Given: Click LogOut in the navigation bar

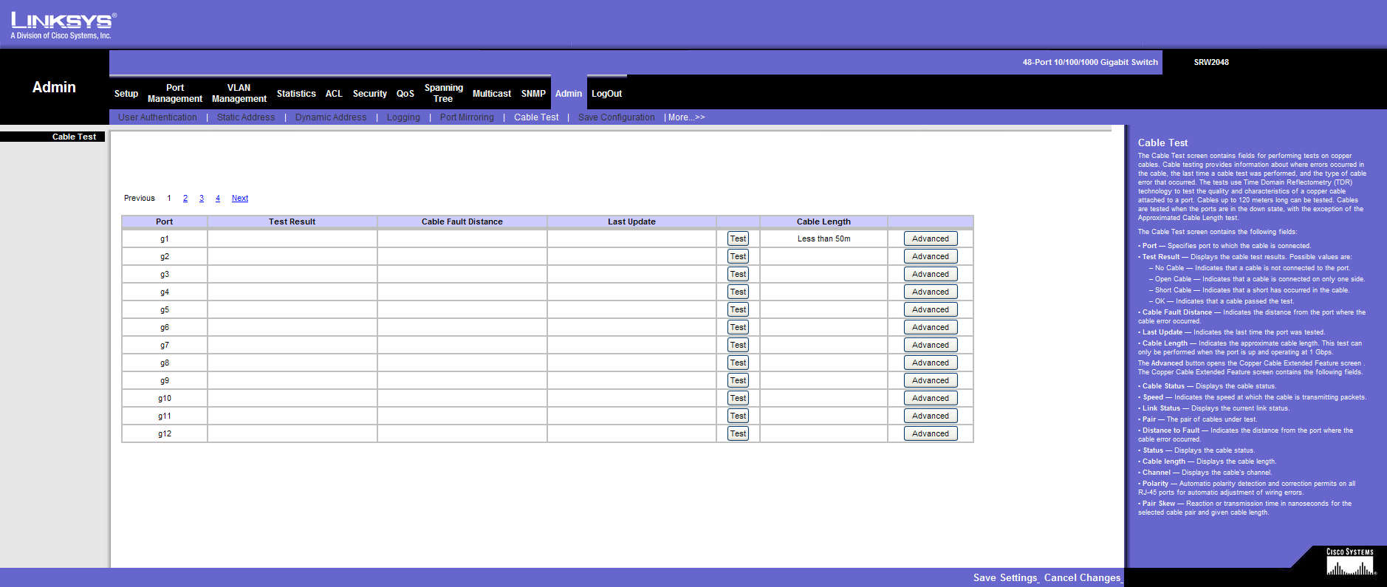Looking at the screenshot, I should [x=606, y=94].
